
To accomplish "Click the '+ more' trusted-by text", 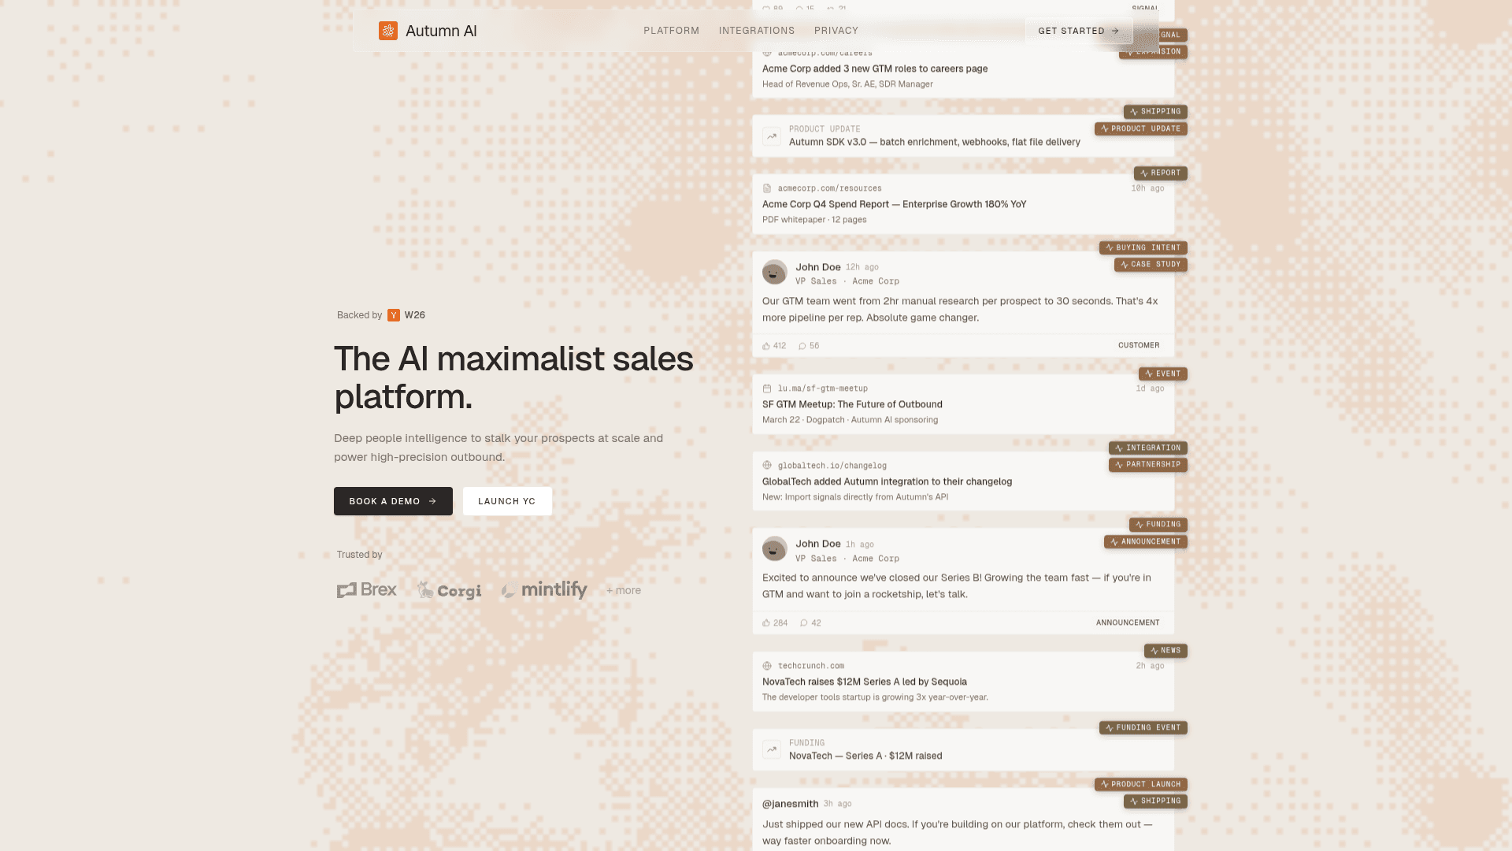I will 624,590.
